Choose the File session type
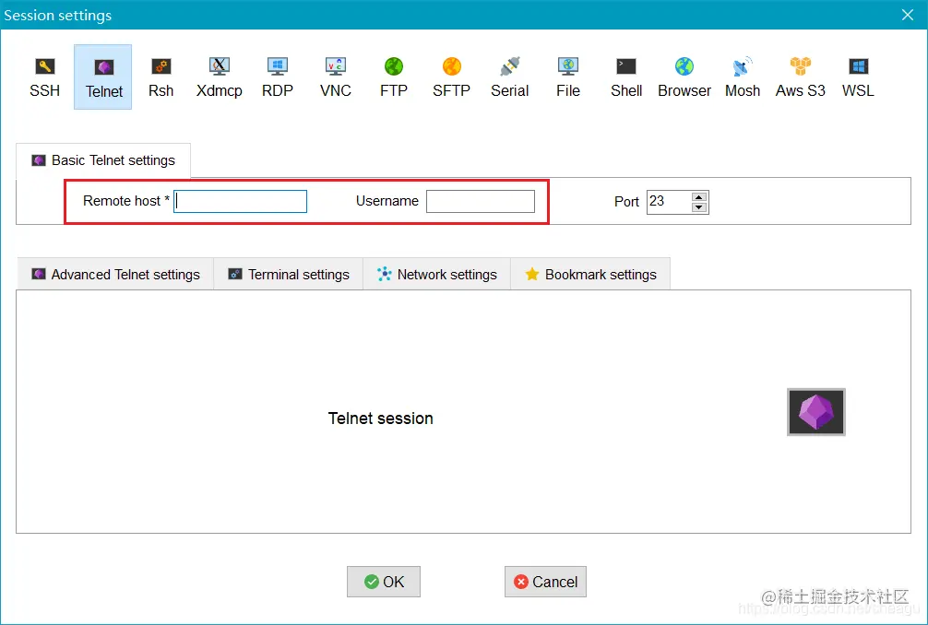This screenshot has width=928, height=625. [568, 77]
